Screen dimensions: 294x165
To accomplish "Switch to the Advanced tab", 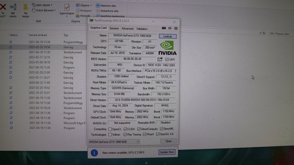I will (127, 29).
